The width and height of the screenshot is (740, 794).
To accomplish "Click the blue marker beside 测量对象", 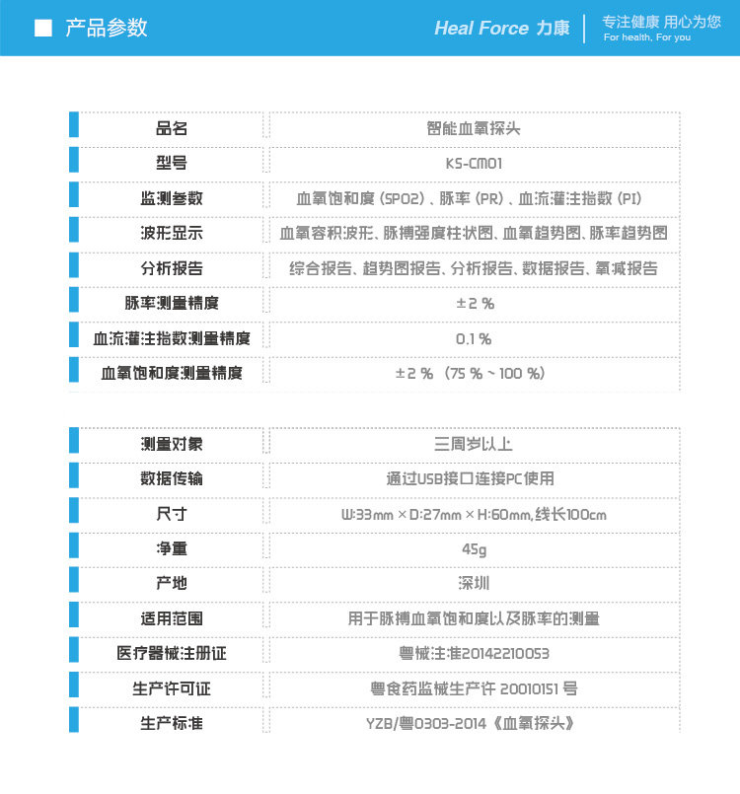I will tap(74, 441).
